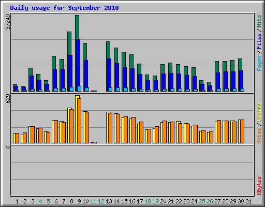
Task: Click the day 18 weekend label
Action: coord(148,201)
